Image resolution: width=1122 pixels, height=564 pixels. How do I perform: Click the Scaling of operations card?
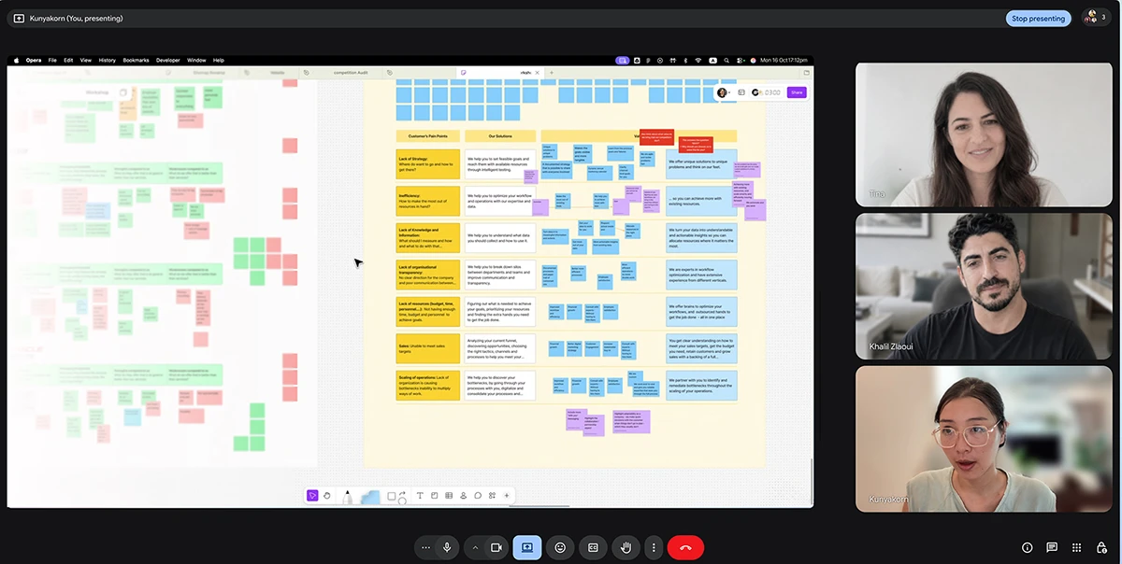pyautogui.click(x=427, y=386)
